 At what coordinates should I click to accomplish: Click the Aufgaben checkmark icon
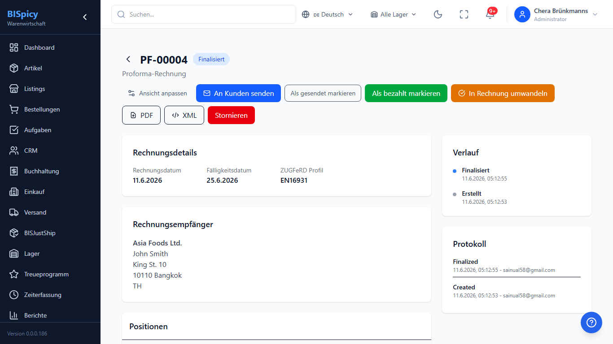pos(14,130)
